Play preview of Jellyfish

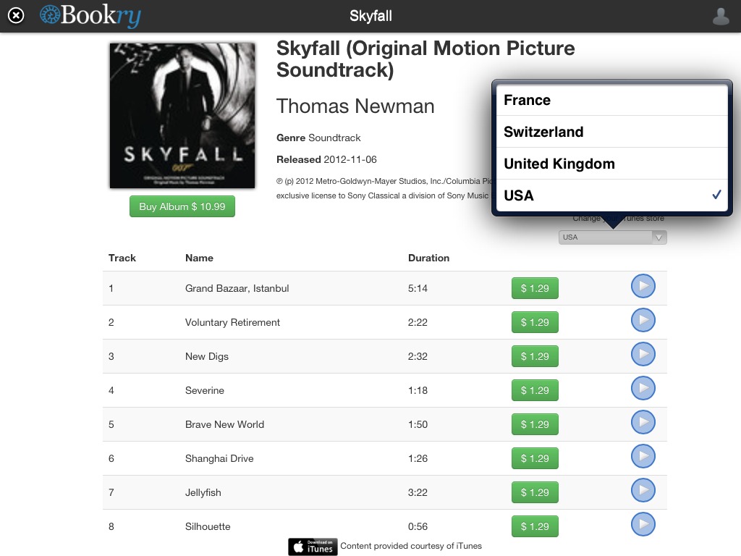[x=643, y=490]
